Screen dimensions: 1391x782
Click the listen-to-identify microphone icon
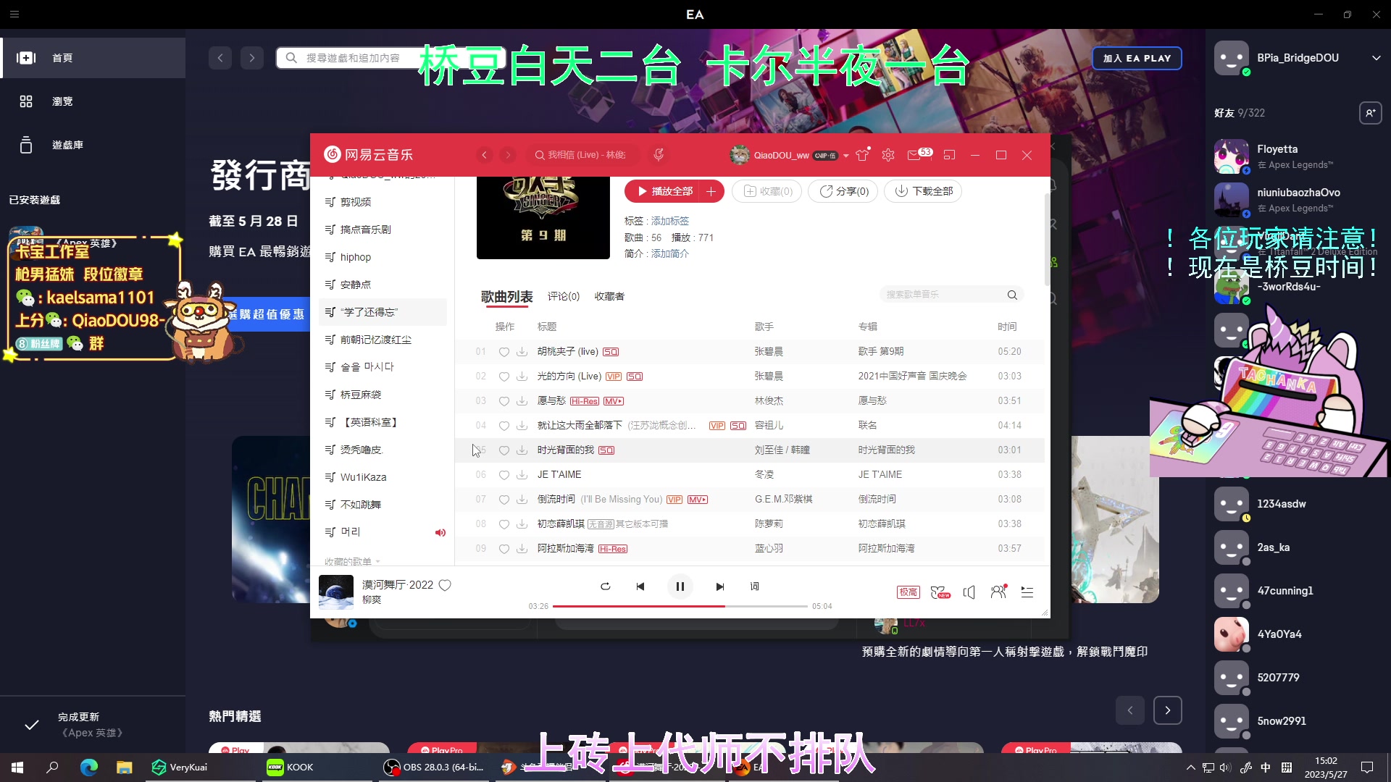point(659,154)
